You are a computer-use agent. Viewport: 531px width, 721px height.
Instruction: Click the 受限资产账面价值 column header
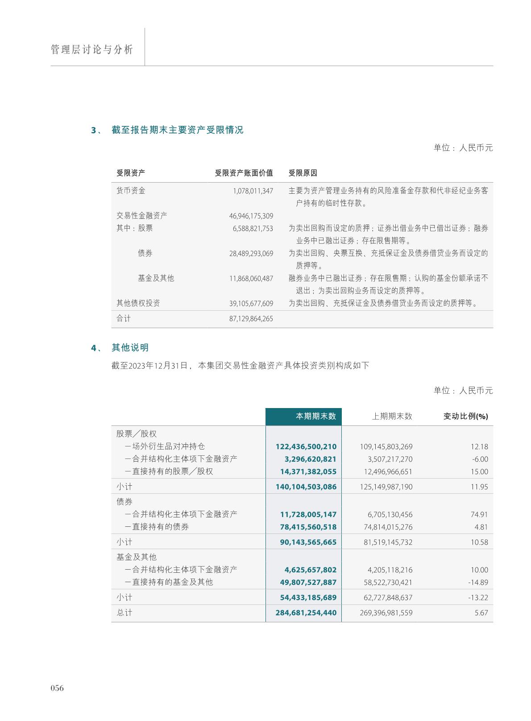244,173
